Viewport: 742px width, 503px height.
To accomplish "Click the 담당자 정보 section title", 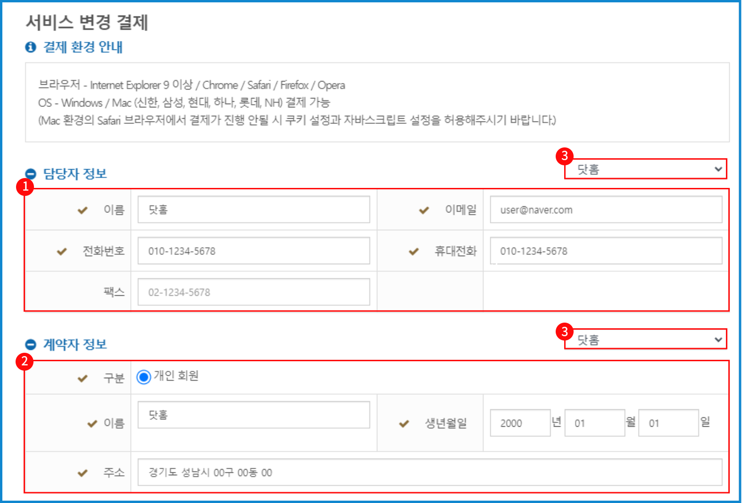I will click(x=75, y=174).
